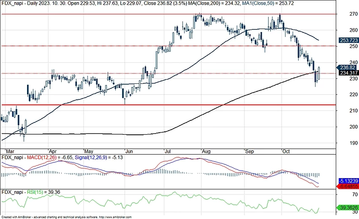This screenshot has height=219, width=359.
Task: Click the 'Signal(12,26,9)' indicator title
Action: [x=91, y=158]
